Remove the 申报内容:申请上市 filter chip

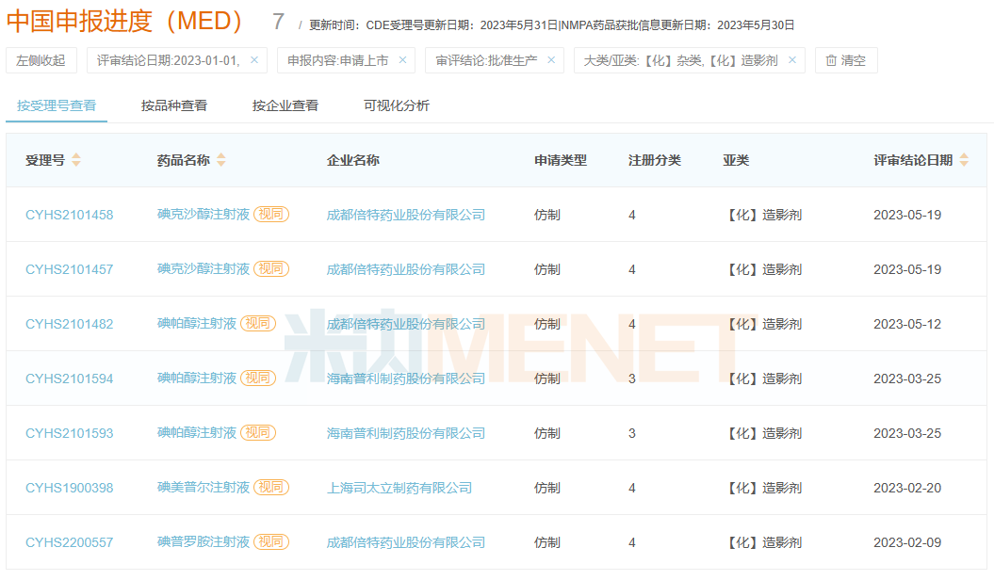[x=402, y=60]
